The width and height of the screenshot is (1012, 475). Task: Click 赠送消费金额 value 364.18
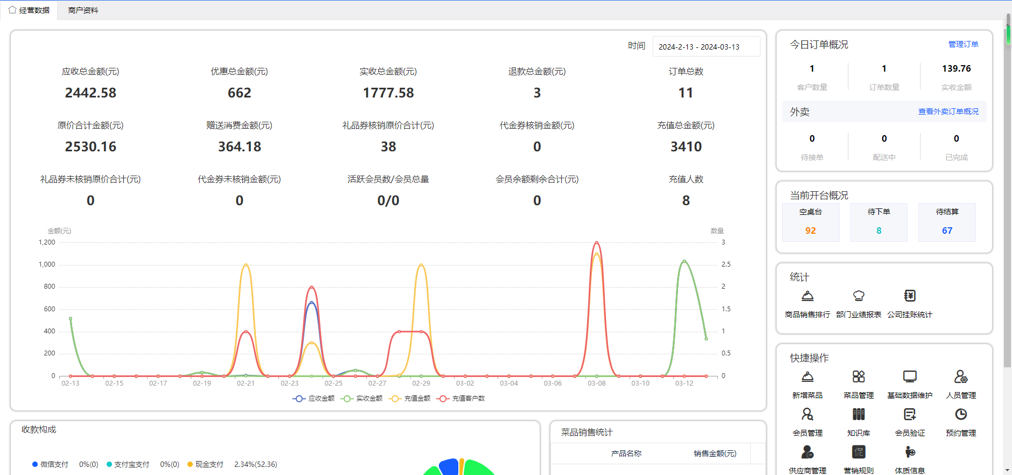point(239,146)
